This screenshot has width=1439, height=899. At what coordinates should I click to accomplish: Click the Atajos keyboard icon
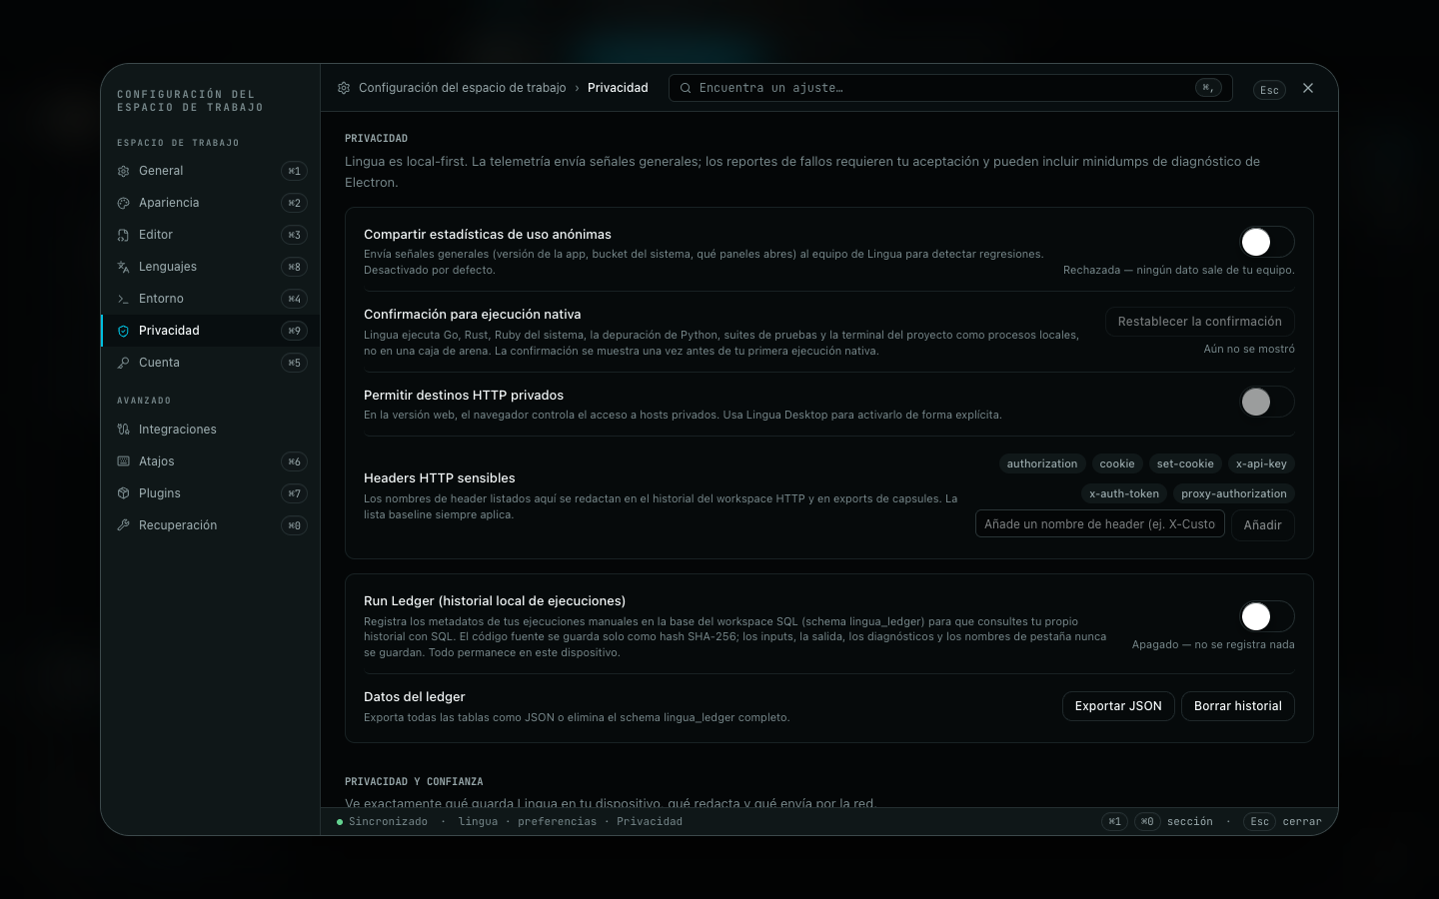pyautogui.click(x=123, y=461)
